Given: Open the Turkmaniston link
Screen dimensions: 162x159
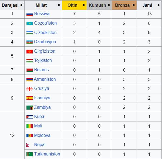Looking at the screenshot, I should point(47,154).
